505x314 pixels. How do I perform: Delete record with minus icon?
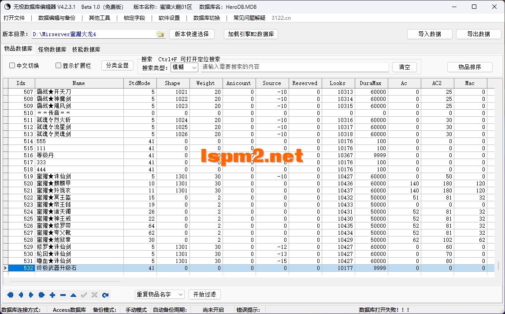63,295
